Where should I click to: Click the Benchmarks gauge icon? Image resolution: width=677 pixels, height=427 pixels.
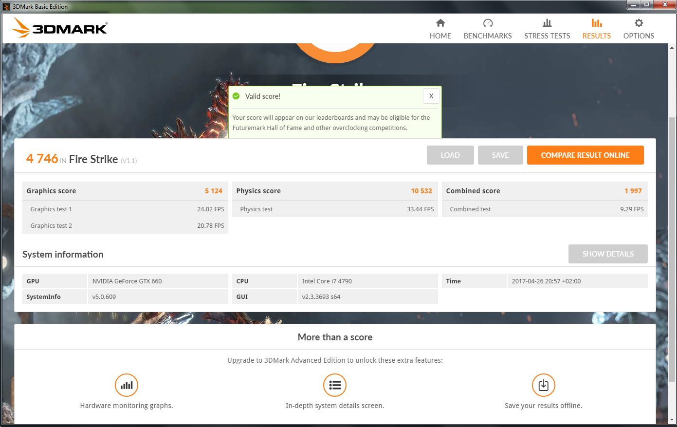point(488,23)
